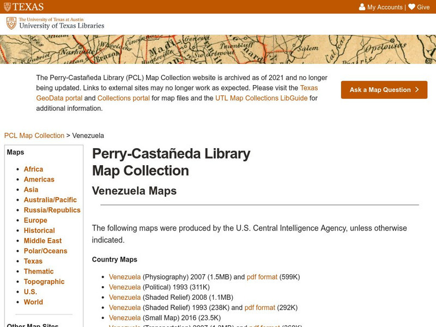
Task: Open Venezuela Small Map 2016 link
Action: pyautogui.click(x=125, y=318)
